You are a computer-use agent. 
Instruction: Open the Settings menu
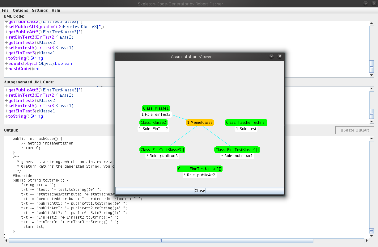40,10
